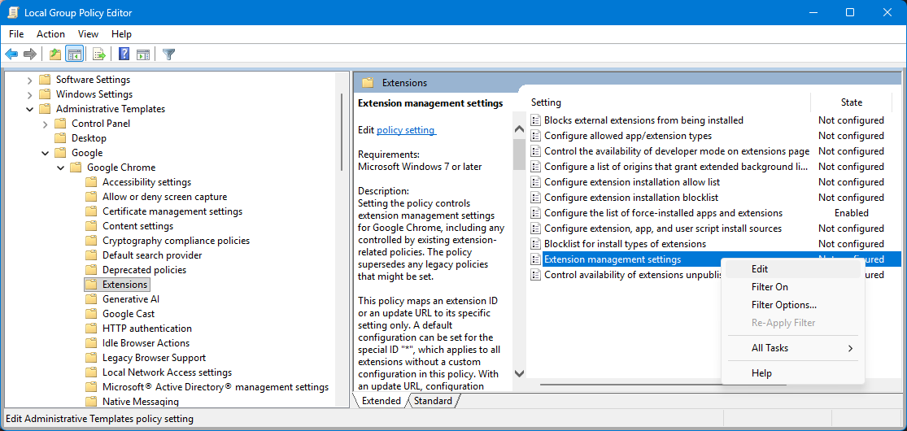Expand the Windows Settings tree node
907x431 pixels.
coord(29,94)
